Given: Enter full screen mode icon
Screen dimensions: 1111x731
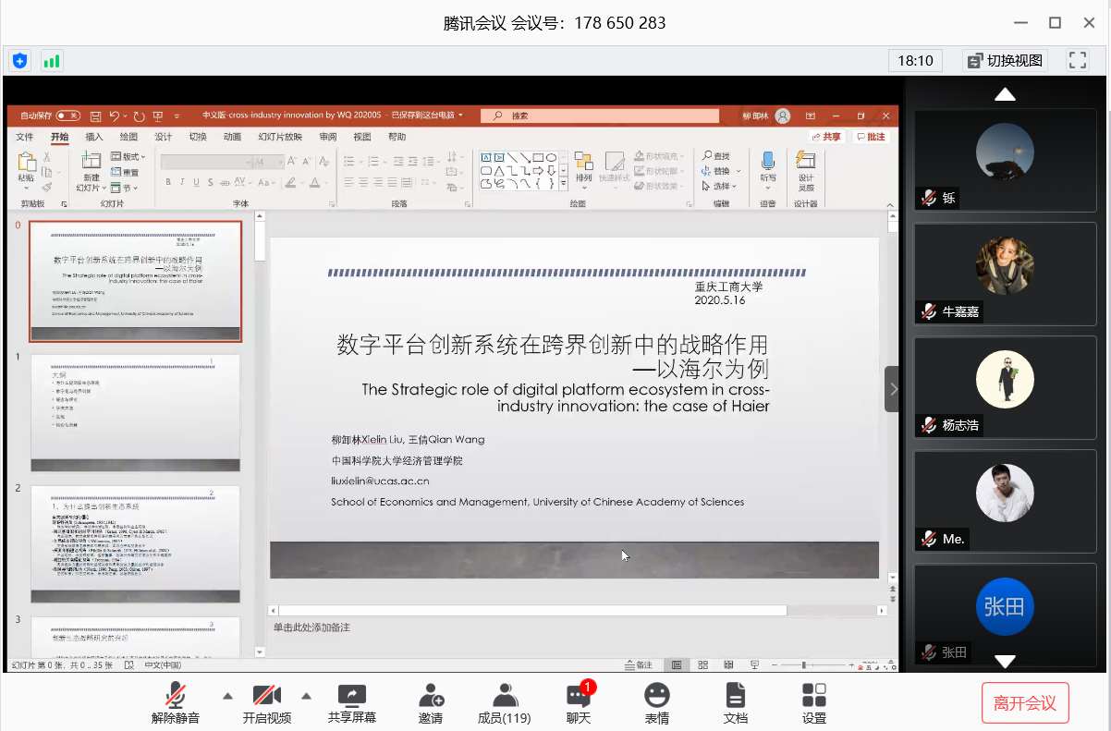Looking at the screenshot, I should coord(1077,61).
